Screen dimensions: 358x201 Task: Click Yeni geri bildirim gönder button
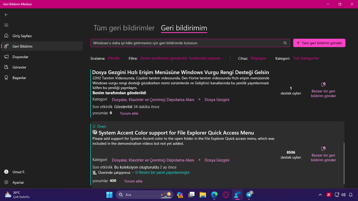(x=319, y=43)
